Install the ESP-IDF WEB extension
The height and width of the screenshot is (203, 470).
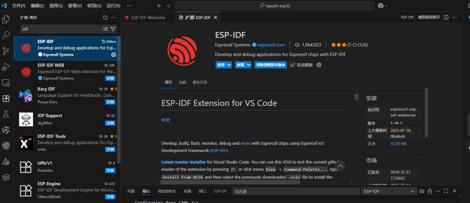pyautogui.click(x=110, y=78)
